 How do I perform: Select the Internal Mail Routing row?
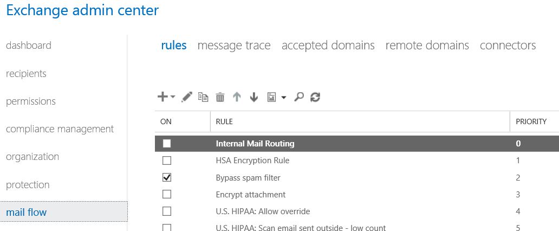click(357, 144)
